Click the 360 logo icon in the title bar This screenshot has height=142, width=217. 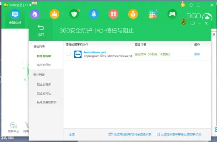(x=6, y=5)
